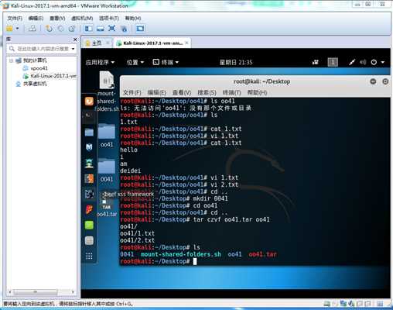393x310 pixels.
Task: Select the oo41.tar archive on desktop
Action: click(107, 208)
